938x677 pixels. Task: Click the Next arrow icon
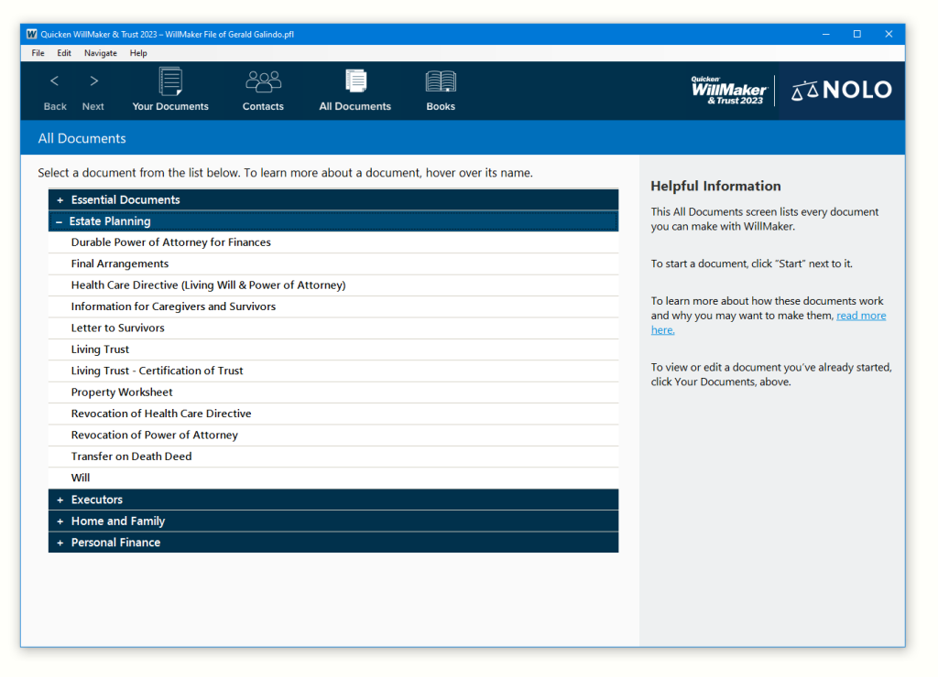93,81
